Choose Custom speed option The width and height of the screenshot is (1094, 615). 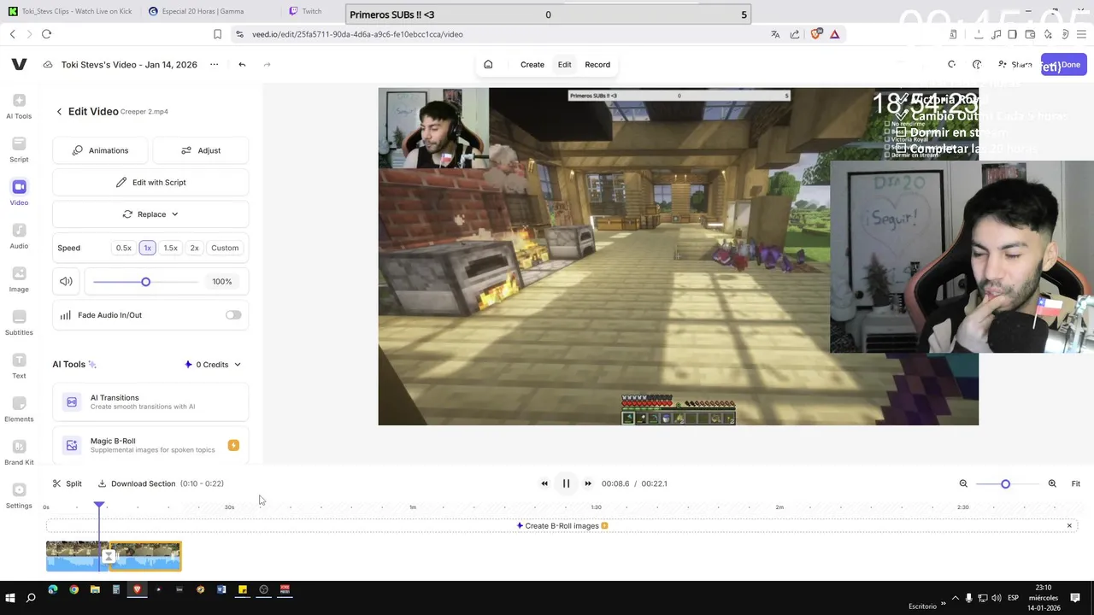pyautogui.click(x=225, y=248)
